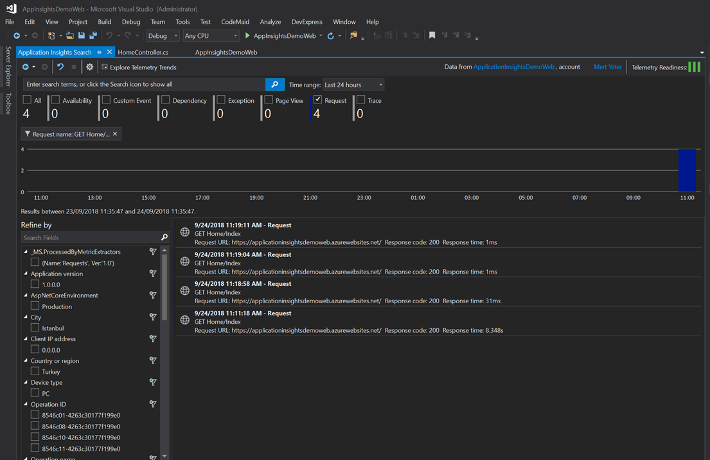Image resolution: width=710 pixels, height=460 pixels.
Task: Switch to the HomeController.cs tab
Action: click(143, 53)
